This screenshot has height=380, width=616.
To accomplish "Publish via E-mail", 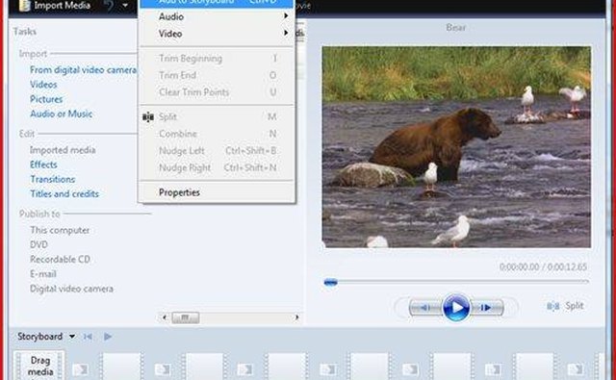I will pyautogui.click(x=43, y=273).
